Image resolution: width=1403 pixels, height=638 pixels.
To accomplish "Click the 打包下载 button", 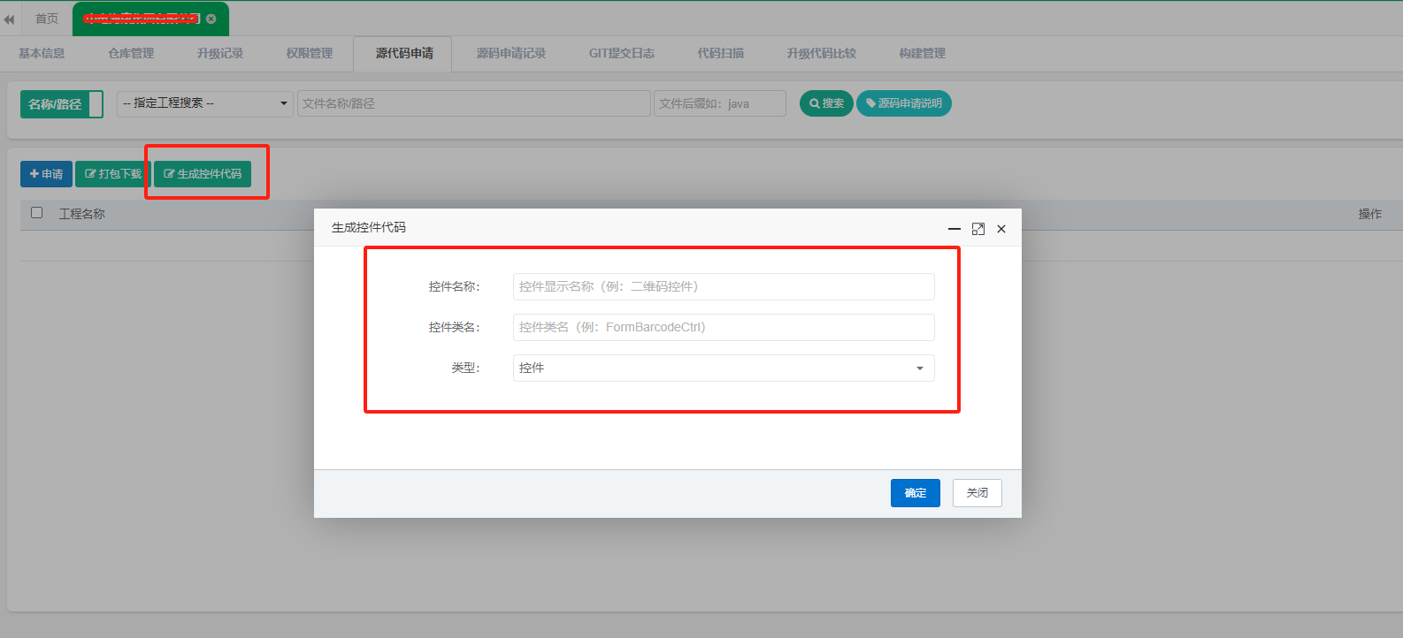I will coord(113,174).
